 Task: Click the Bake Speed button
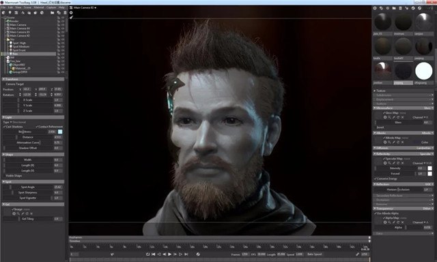pos(314,255)
